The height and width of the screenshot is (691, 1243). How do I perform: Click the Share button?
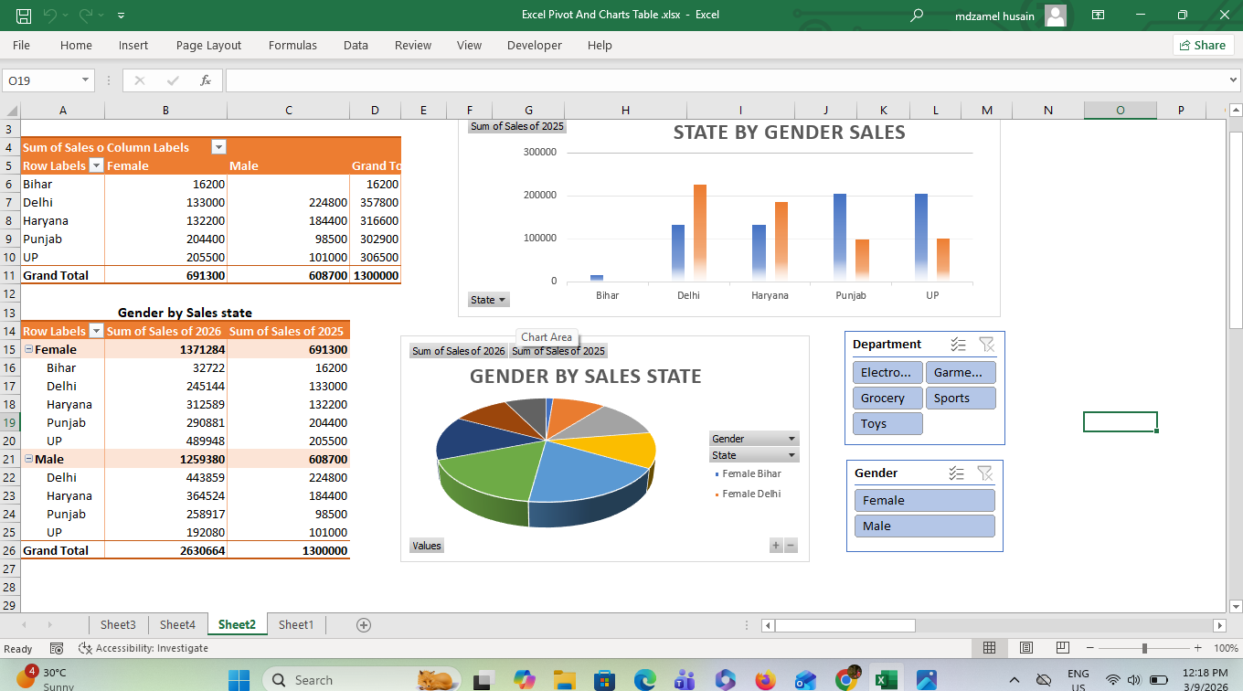pyautogui.click(x=1203, y=45)
